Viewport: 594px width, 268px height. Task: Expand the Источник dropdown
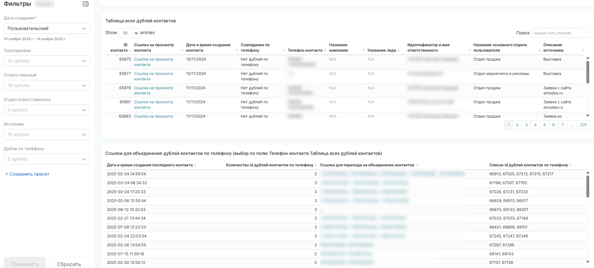46,134
